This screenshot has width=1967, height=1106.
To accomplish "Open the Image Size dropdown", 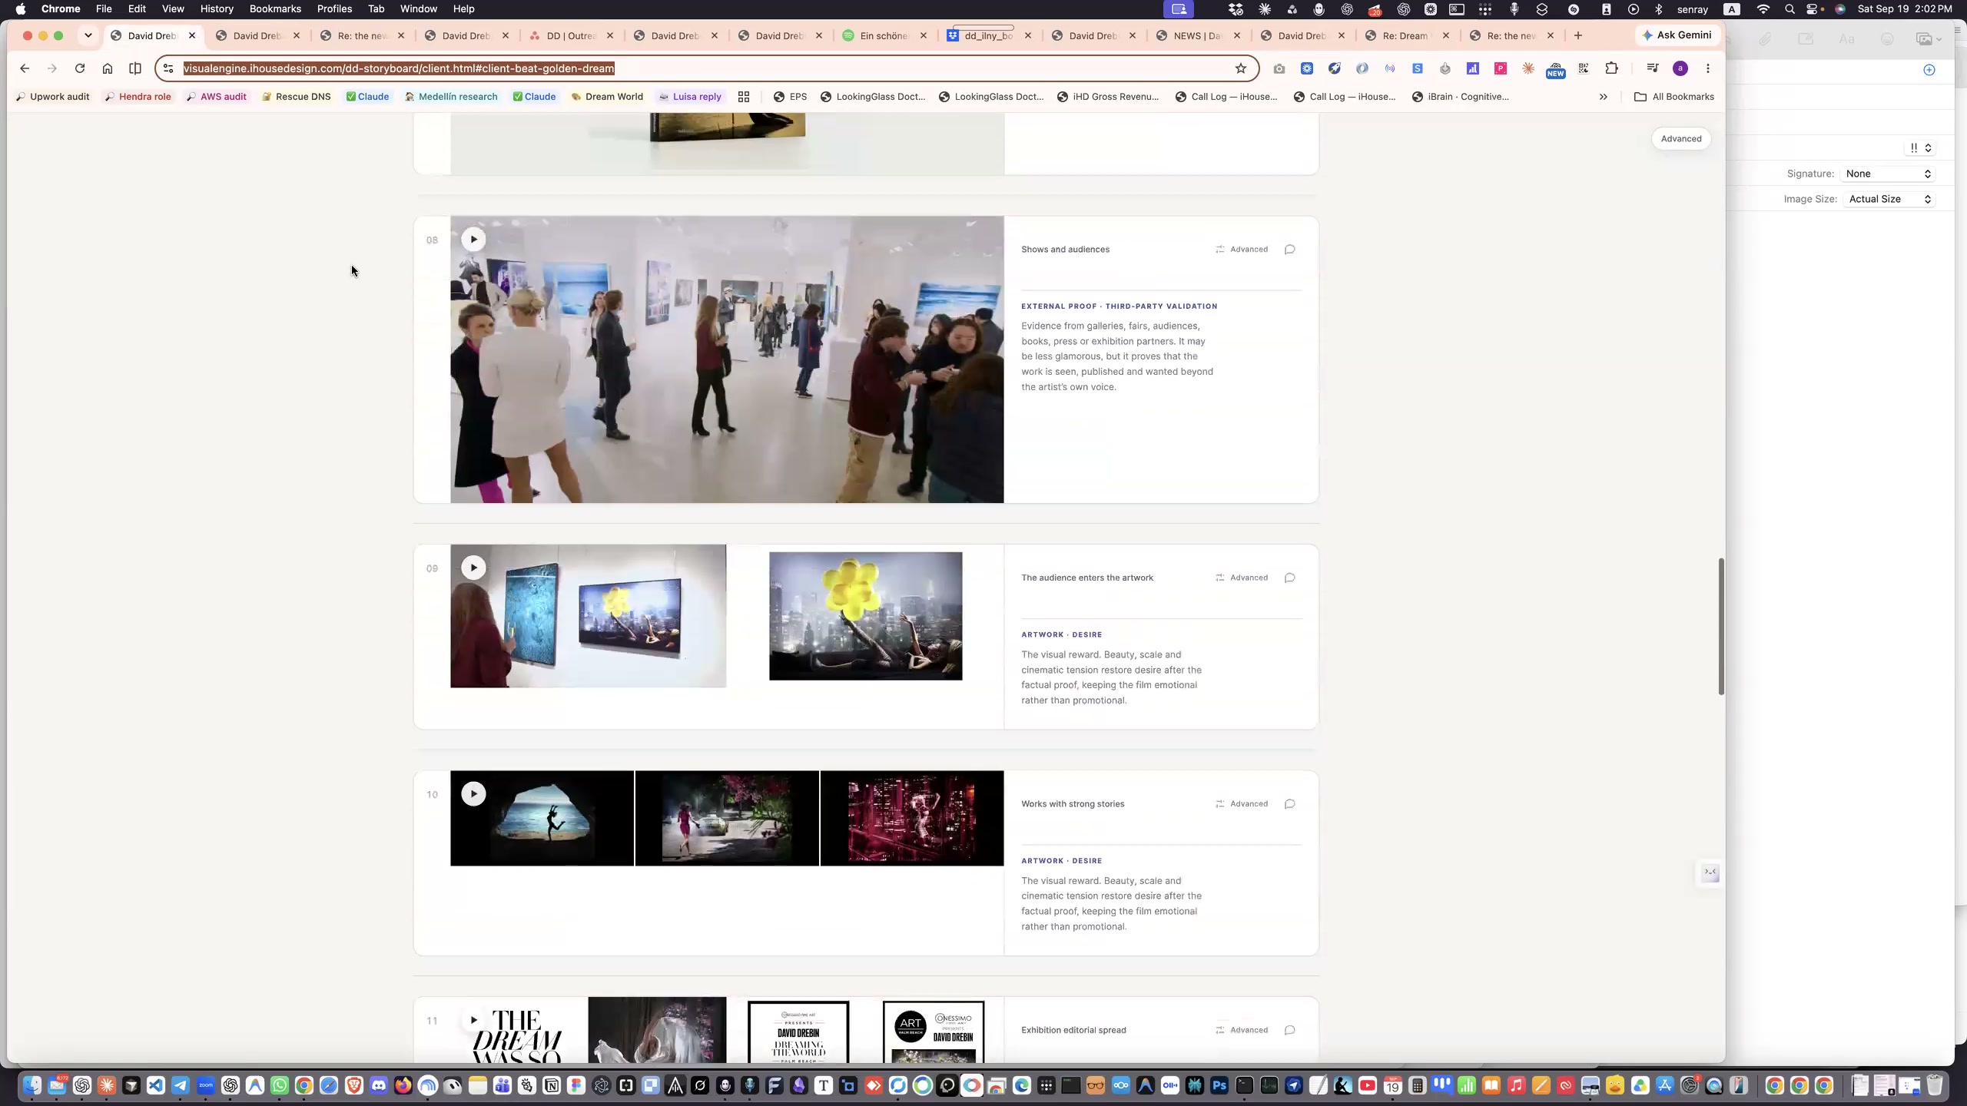I will tap(1889, 199).
